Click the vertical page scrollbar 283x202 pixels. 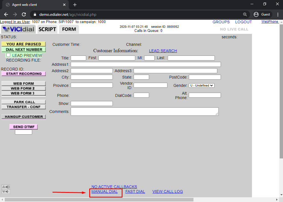(281, 92)
